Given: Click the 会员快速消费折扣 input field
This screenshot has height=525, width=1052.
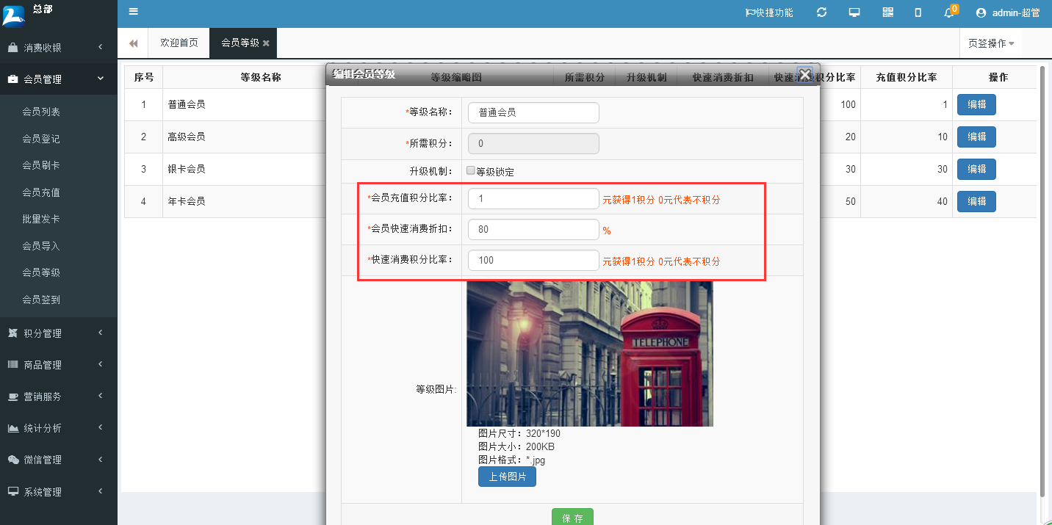Looking at the screenshot, I should coord(533,229).
